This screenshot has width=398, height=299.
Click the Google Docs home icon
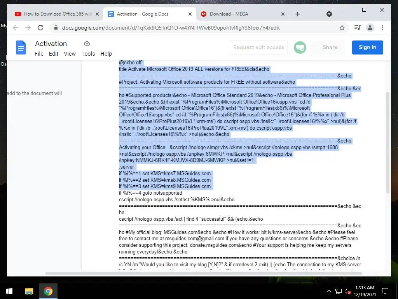21,47
